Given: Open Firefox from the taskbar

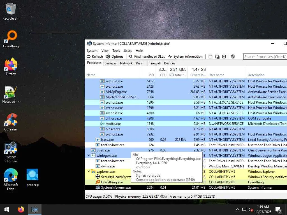Looking at the screenshot, I should point(21,209).
